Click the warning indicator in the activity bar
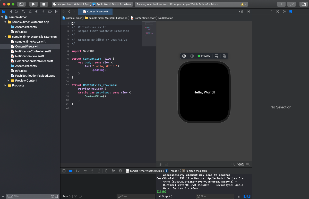Viewport: 309px width, 199px height. (x=243, y=4)
